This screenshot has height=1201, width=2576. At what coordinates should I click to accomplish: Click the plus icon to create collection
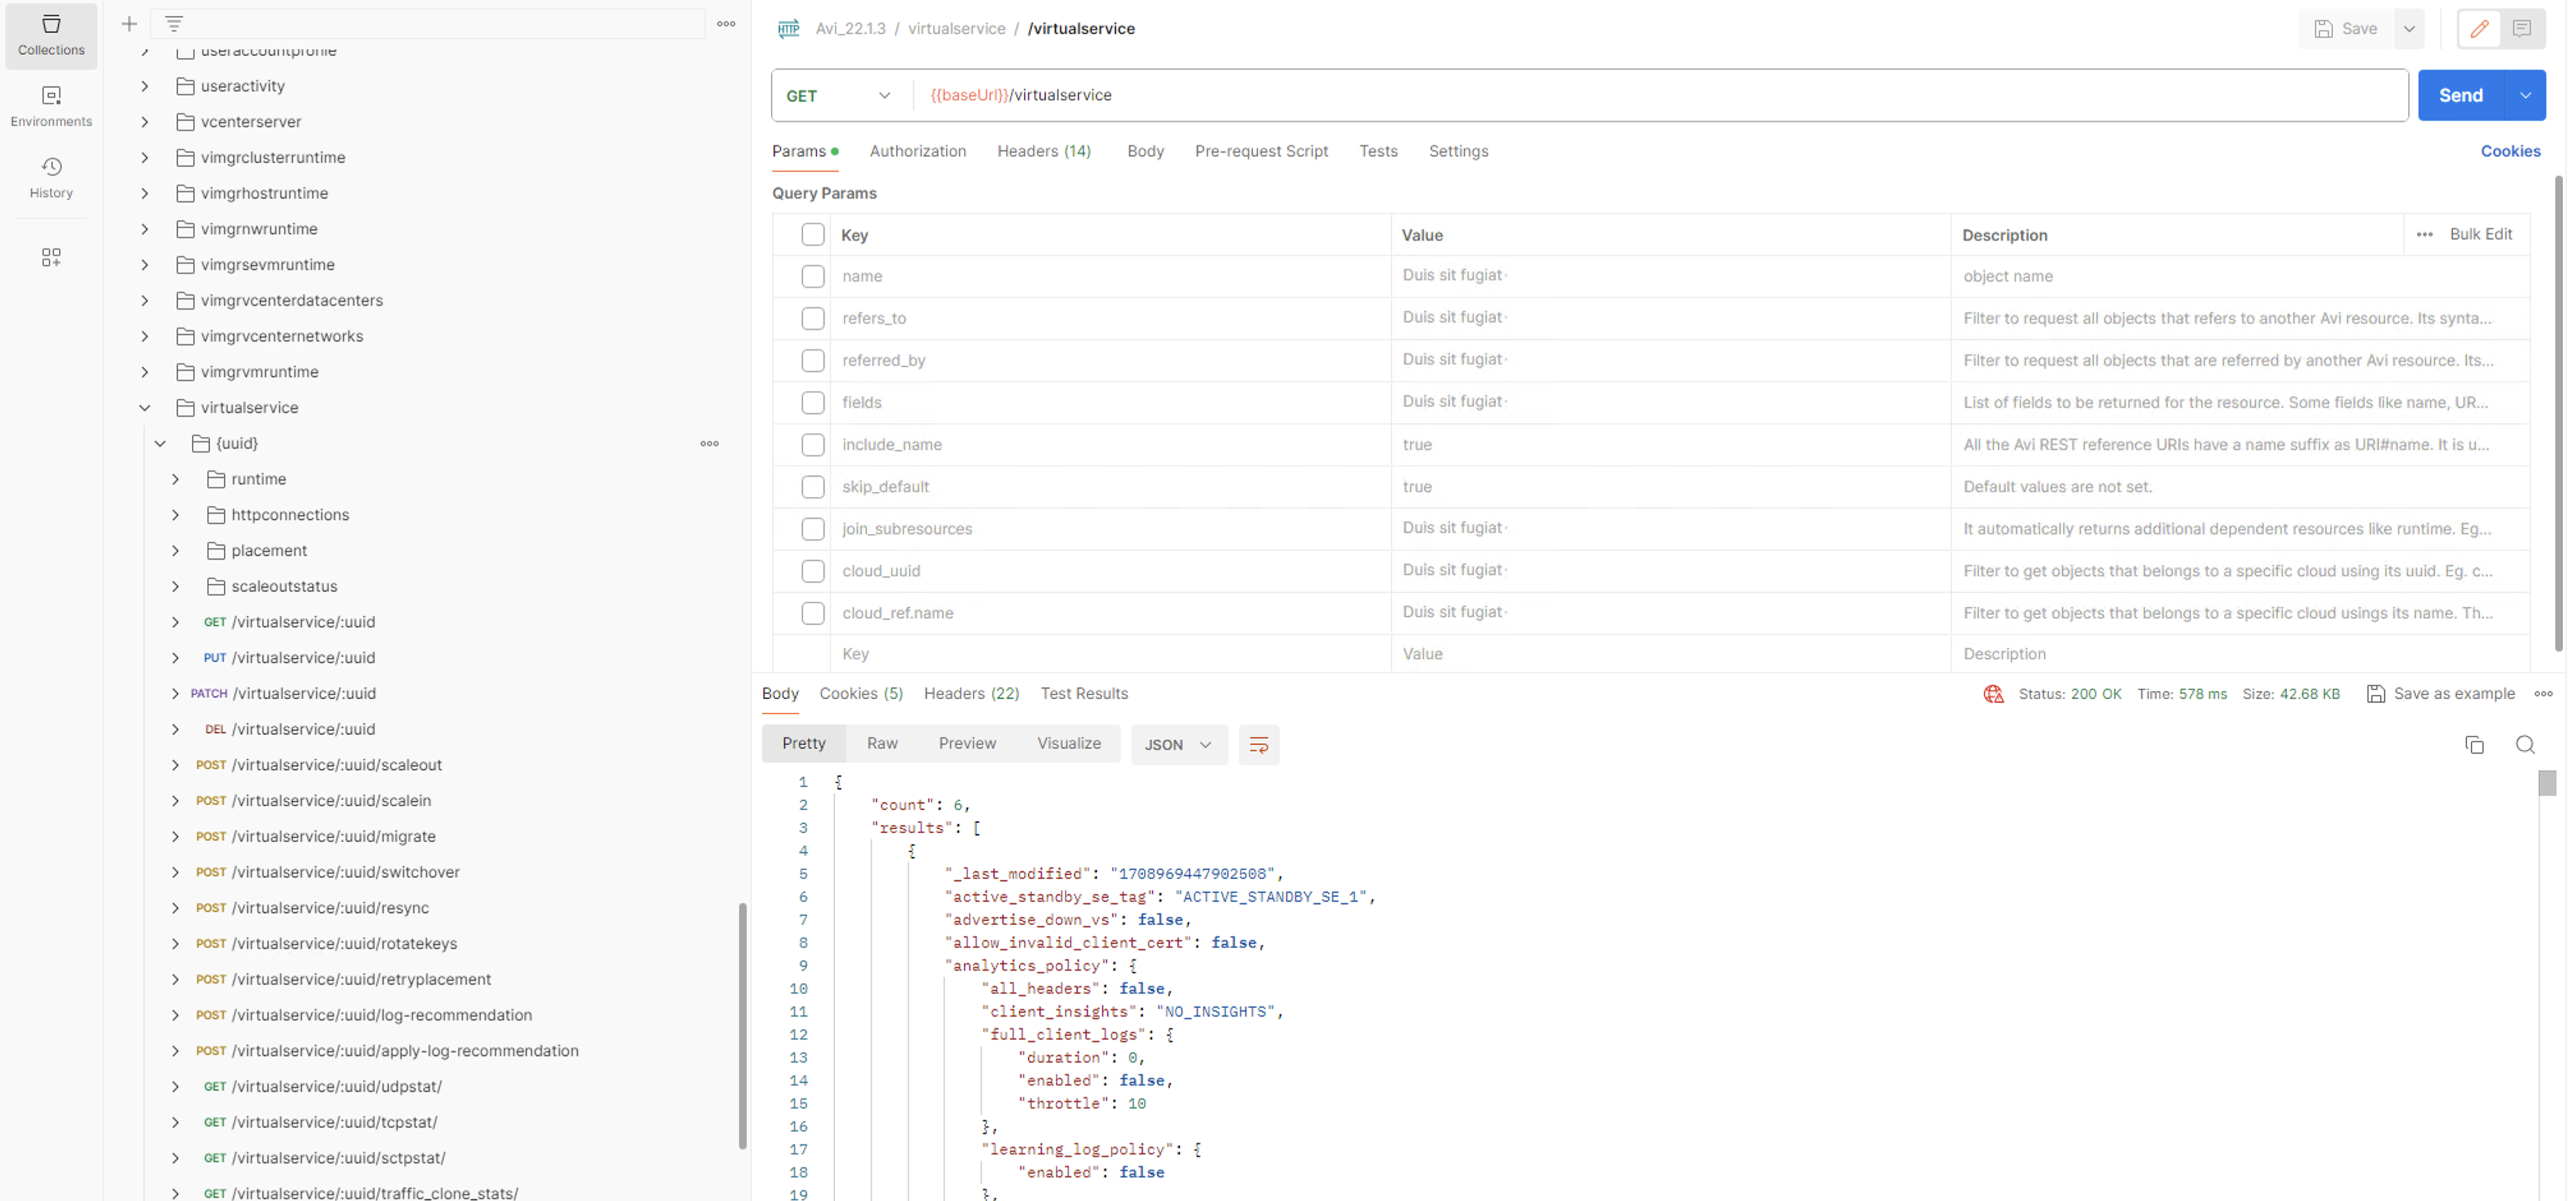tap(129, 24)
